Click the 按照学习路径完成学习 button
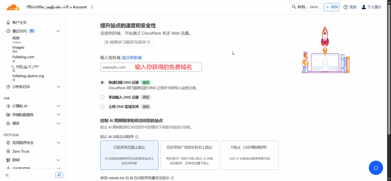This screenshot has width=391, height=181. pos(127,42)
